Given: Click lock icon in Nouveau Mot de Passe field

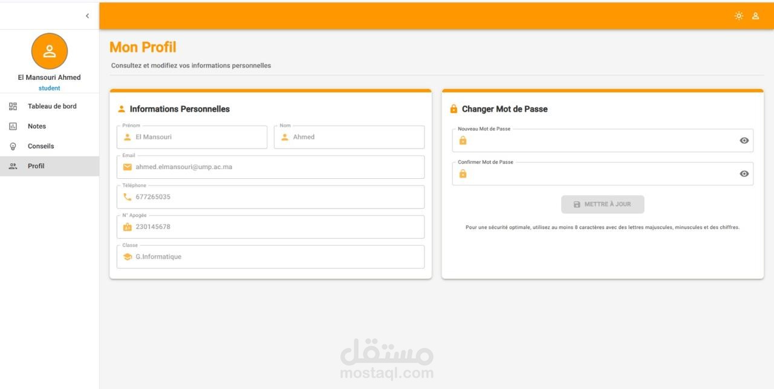Looking at the screenshot, I should click(463, 140).
